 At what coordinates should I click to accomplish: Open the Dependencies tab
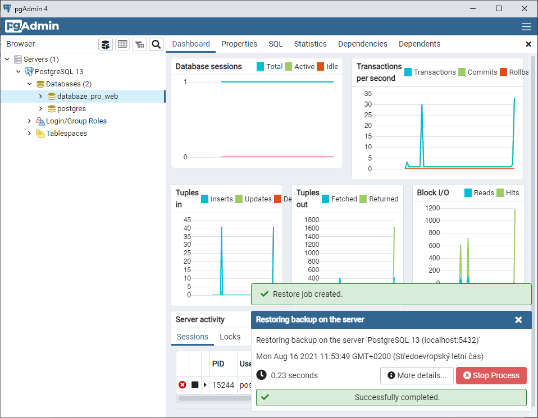[363, 44]
